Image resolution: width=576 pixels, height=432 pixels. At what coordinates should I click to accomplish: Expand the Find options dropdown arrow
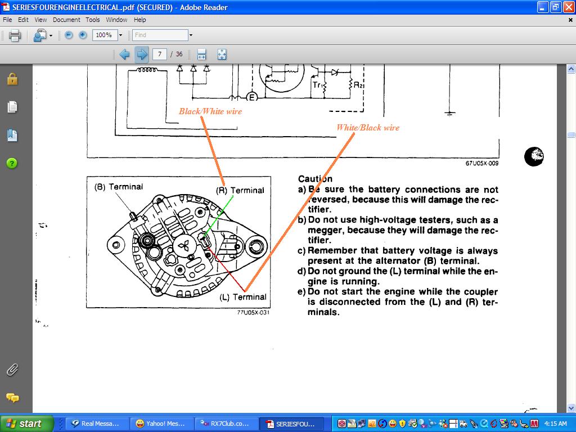pos(191,35)
